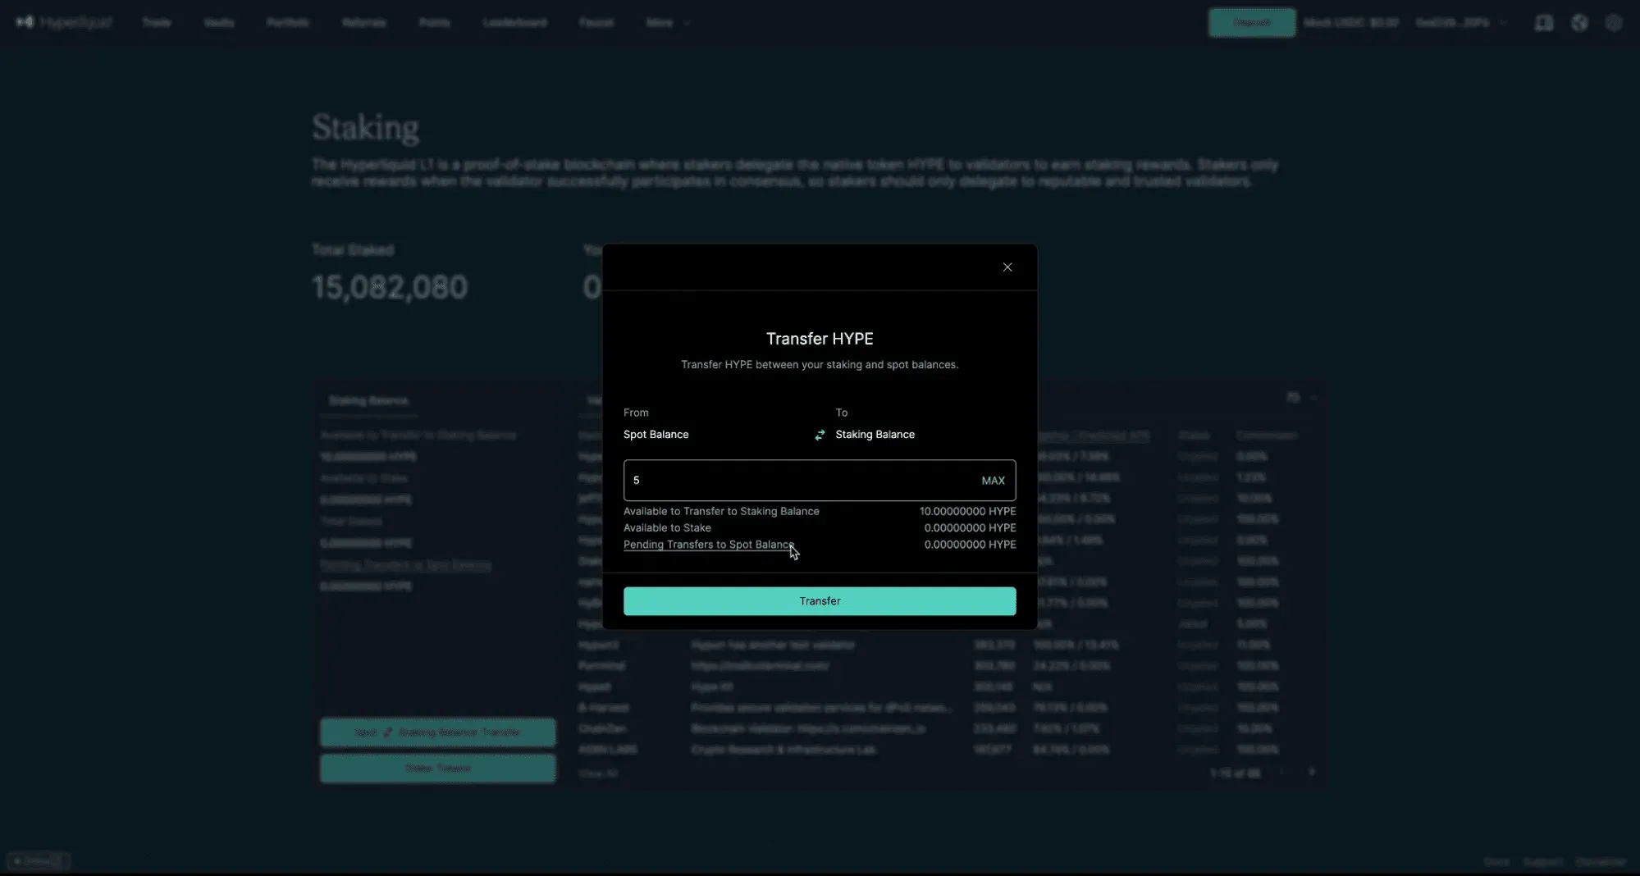This screenshot has width=1640, height=876.
Task: Click the Available to Stake label in dialog
Action: [667, 528]
